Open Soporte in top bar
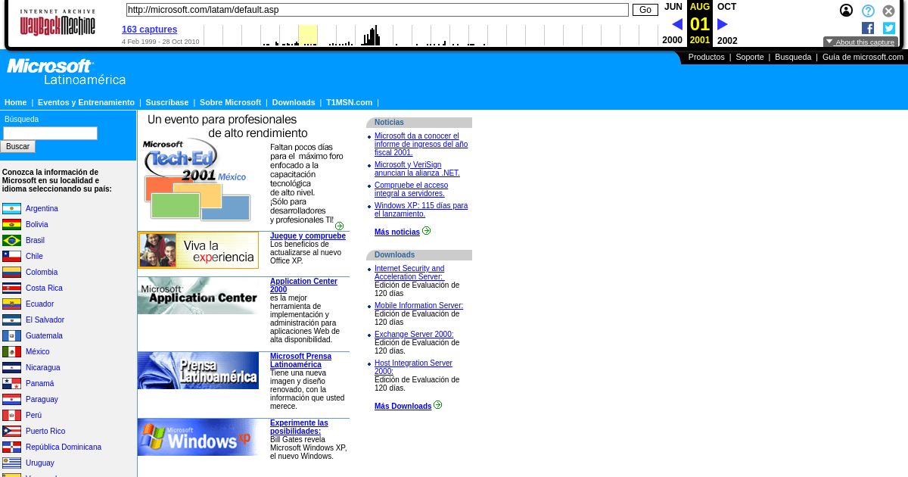The height and width of the screenshot is (477, 908). click(x=750, y=57)
